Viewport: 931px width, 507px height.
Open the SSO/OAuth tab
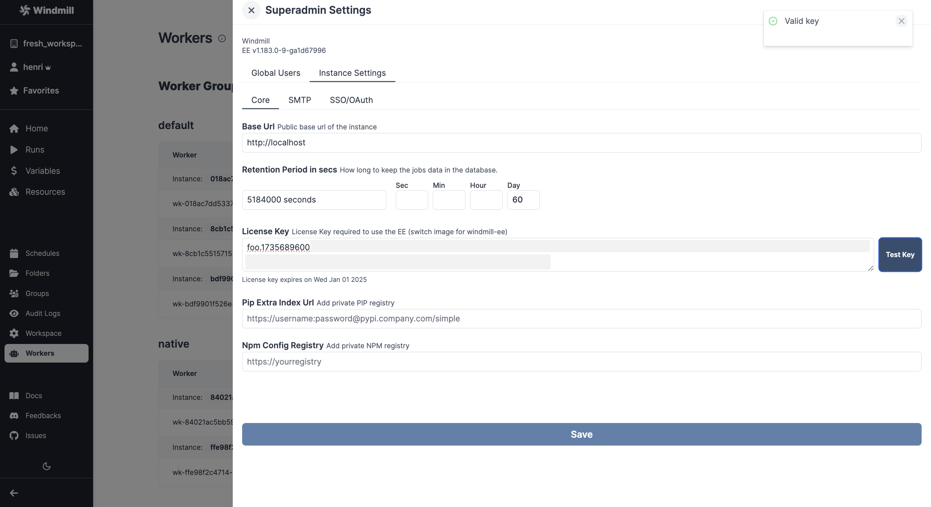[x=351, y=100]
